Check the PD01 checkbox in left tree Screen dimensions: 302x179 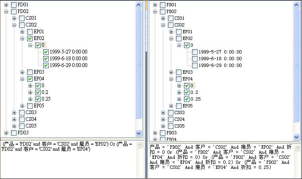pyautogui.click(x=14, y=5)
